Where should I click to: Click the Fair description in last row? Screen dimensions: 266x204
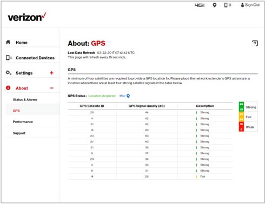pos(203,176)
